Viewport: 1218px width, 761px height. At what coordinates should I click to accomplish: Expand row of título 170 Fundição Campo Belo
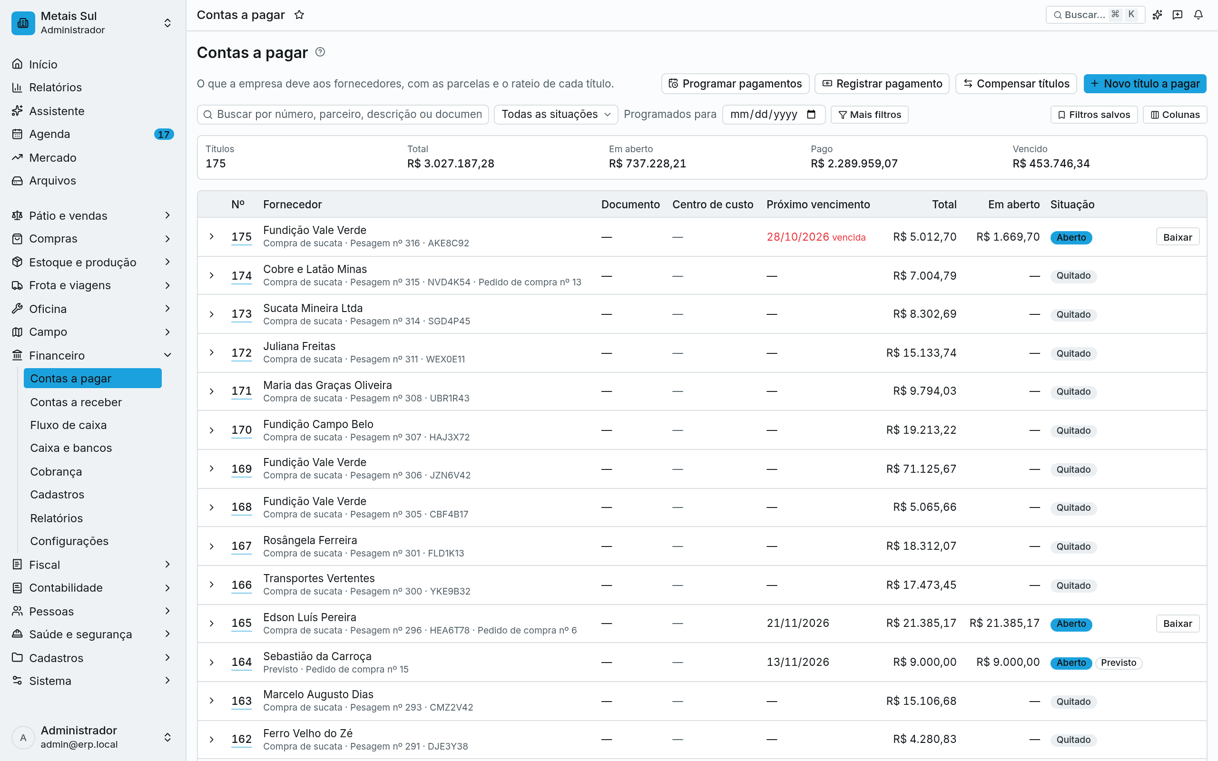tap(212, 430)
